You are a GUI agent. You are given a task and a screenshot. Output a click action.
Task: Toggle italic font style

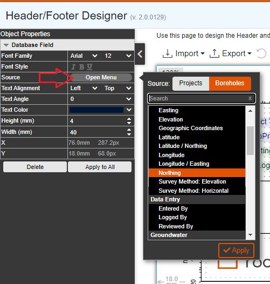(x=73, y=67)
